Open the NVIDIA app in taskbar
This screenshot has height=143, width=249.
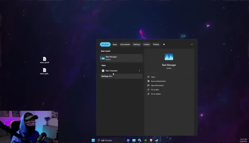145,140
